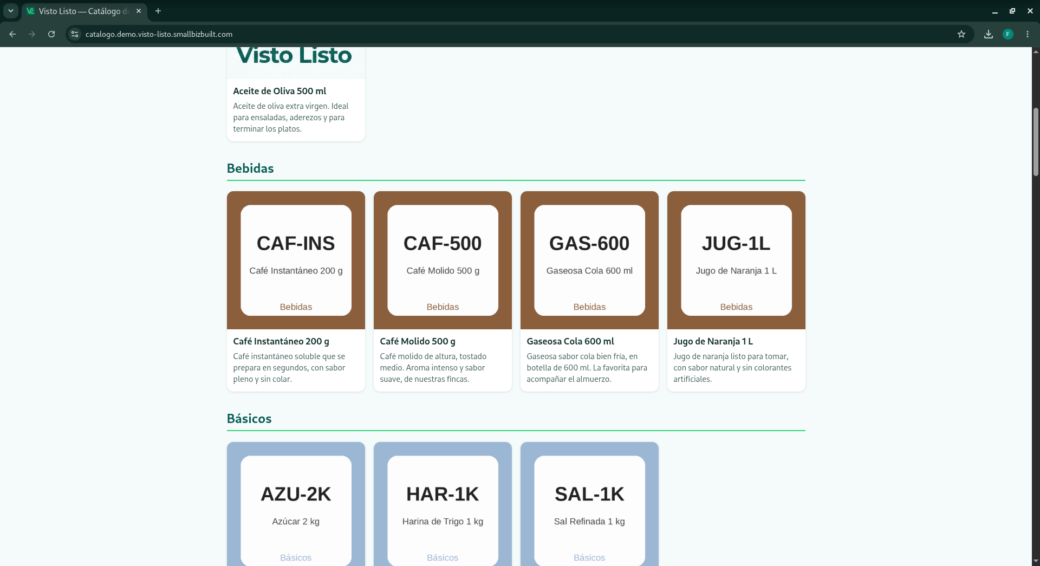Click the vertical scrollbar thumb
Viewport: 1040px width, 566px height.
point(1036,142)
